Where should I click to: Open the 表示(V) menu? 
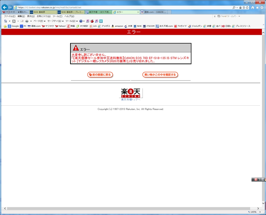pyautogui.click(x=31, y=16)
